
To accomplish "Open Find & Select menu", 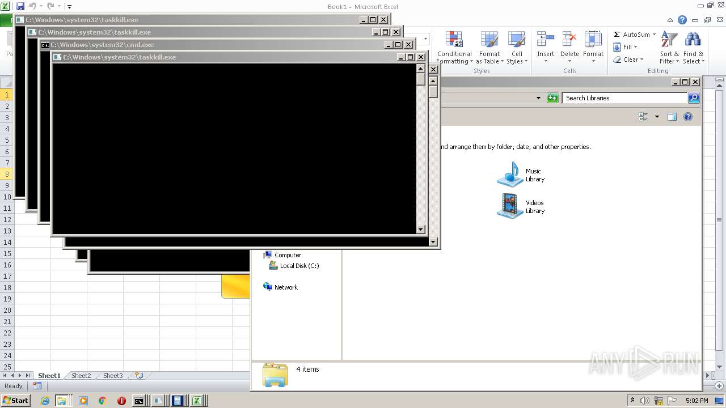I will coord(693,48).
